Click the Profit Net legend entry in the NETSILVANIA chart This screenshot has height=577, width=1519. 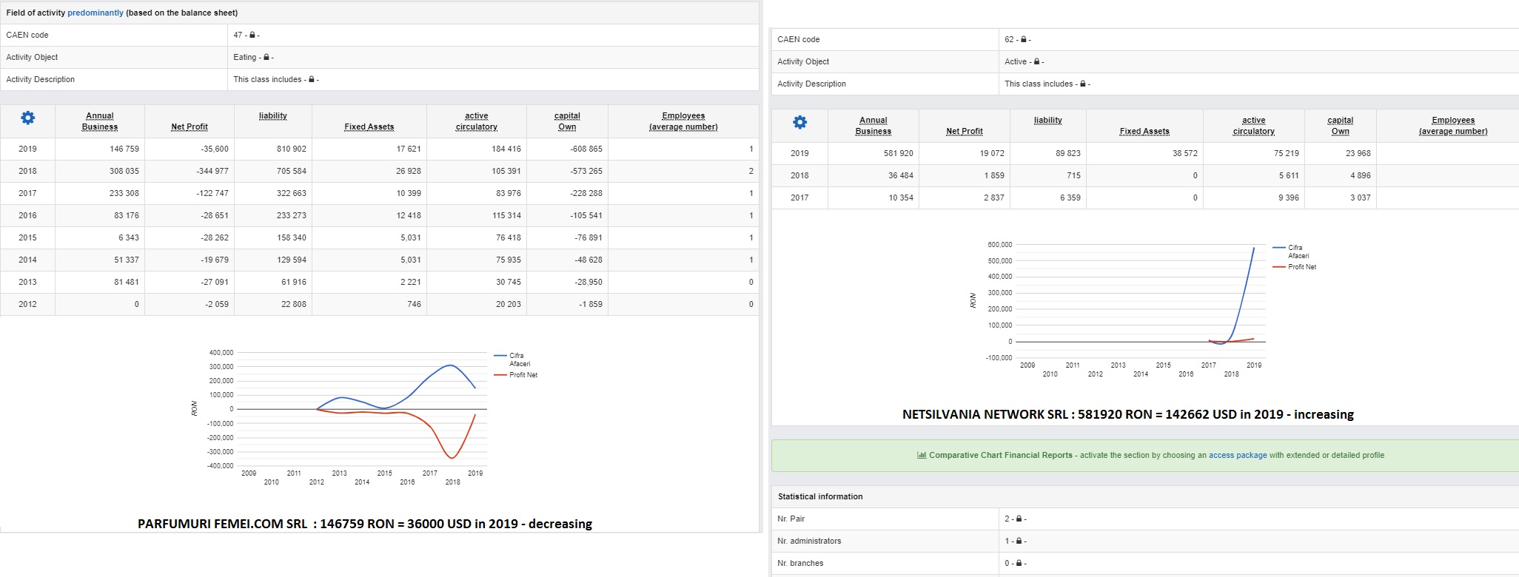coord(1295,267)
